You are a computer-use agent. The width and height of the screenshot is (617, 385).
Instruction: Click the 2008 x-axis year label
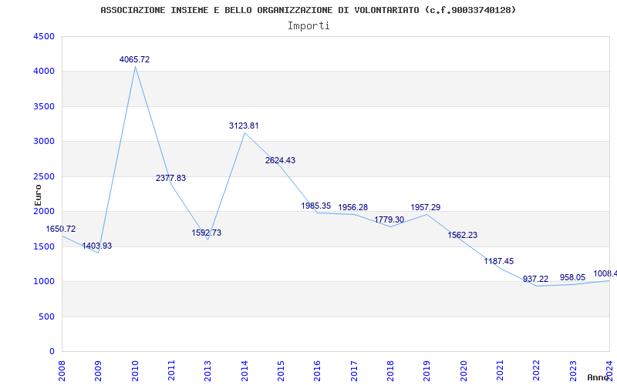(x=62, y=371)
